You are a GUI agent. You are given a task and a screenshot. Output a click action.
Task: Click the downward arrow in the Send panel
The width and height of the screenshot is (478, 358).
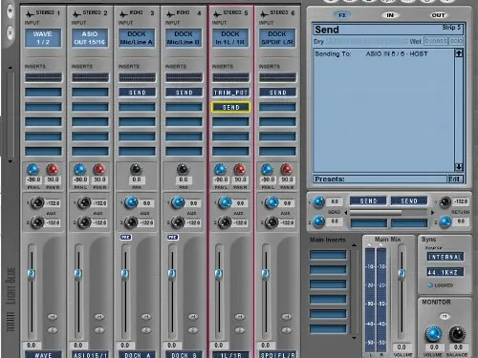[459, 167]
